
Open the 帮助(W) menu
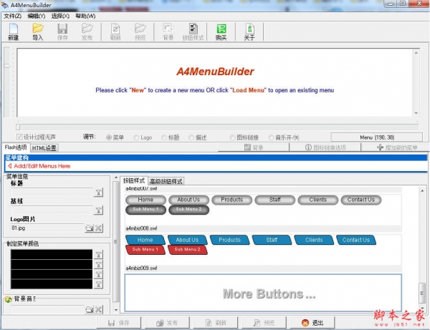pos(85,16)
